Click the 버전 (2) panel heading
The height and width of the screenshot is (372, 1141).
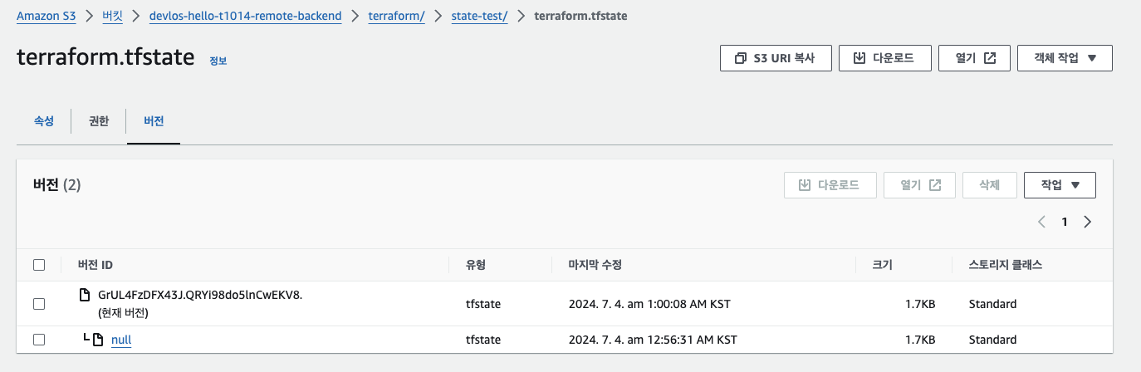tap(56, 185)
